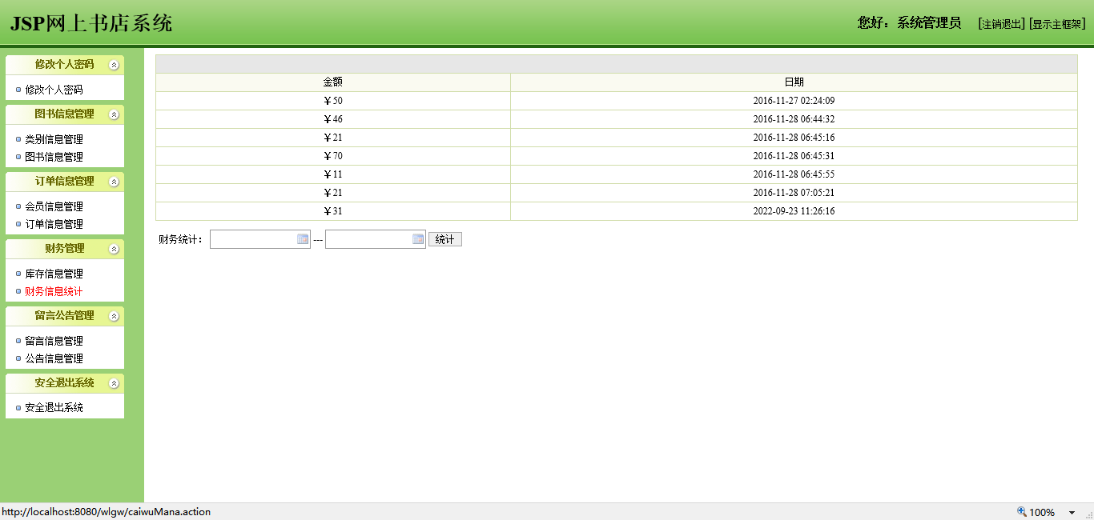Click the 修改个人密码 section header

tap(64, 65)
